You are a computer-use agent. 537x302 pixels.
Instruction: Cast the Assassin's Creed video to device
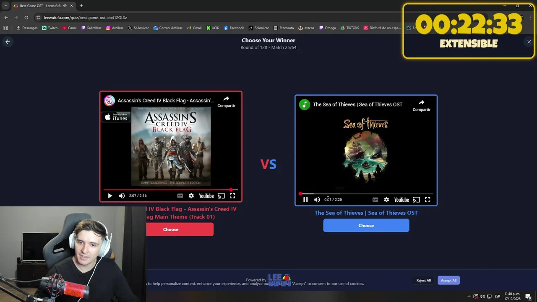pyautogui.click(x=221, y=196)
